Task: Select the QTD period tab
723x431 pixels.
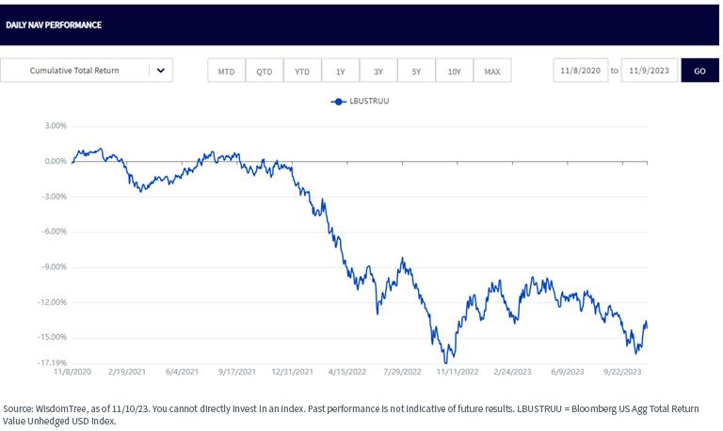Action: pos(265,71)
